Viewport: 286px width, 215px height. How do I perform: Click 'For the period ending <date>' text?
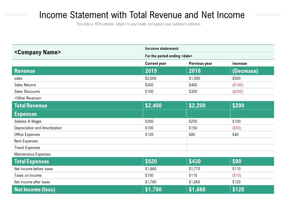tap(169, 56)
